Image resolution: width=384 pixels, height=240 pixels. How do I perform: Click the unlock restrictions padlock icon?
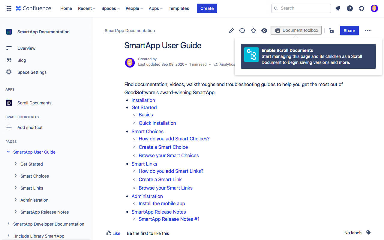coord(331,30)
